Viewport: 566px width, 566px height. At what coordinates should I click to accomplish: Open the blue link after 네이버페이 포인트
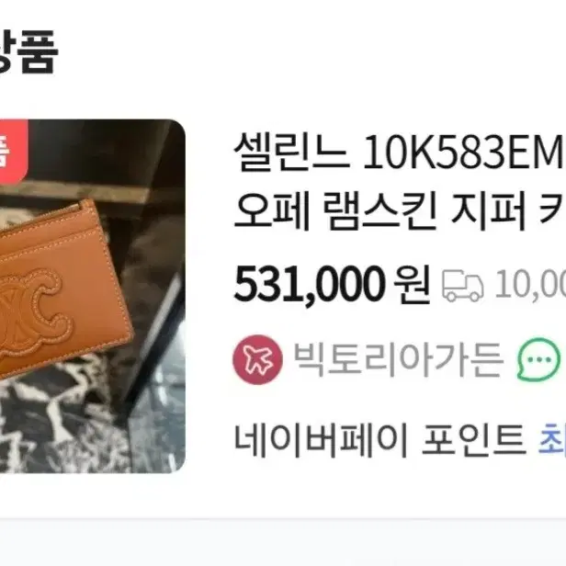point(552,440)
